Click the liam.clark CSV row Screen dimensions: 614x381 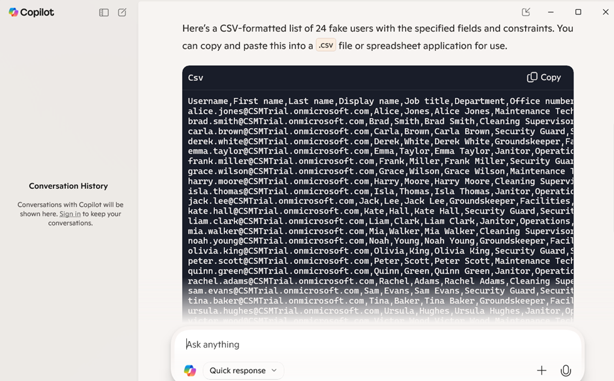pos(380,221)
